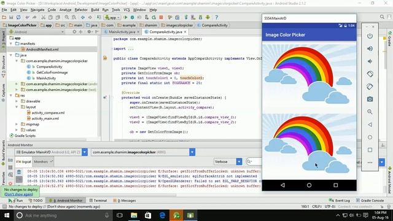Click emulator Zoom magnifier icon

370,112
